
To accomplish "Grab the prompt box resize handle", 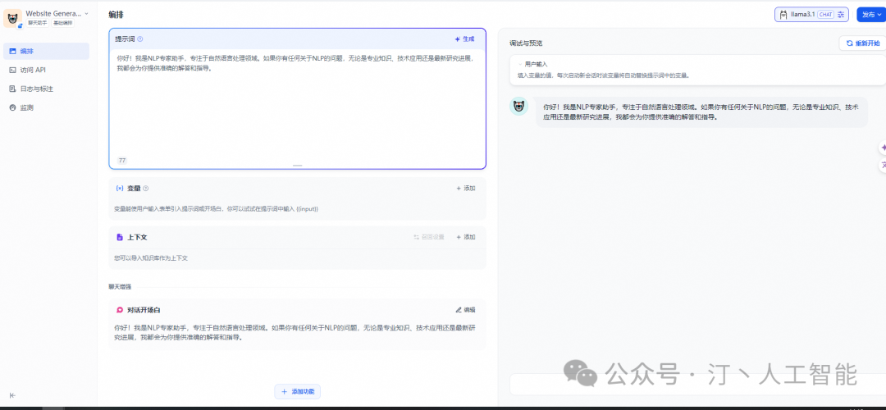I will tap(297, 166).
